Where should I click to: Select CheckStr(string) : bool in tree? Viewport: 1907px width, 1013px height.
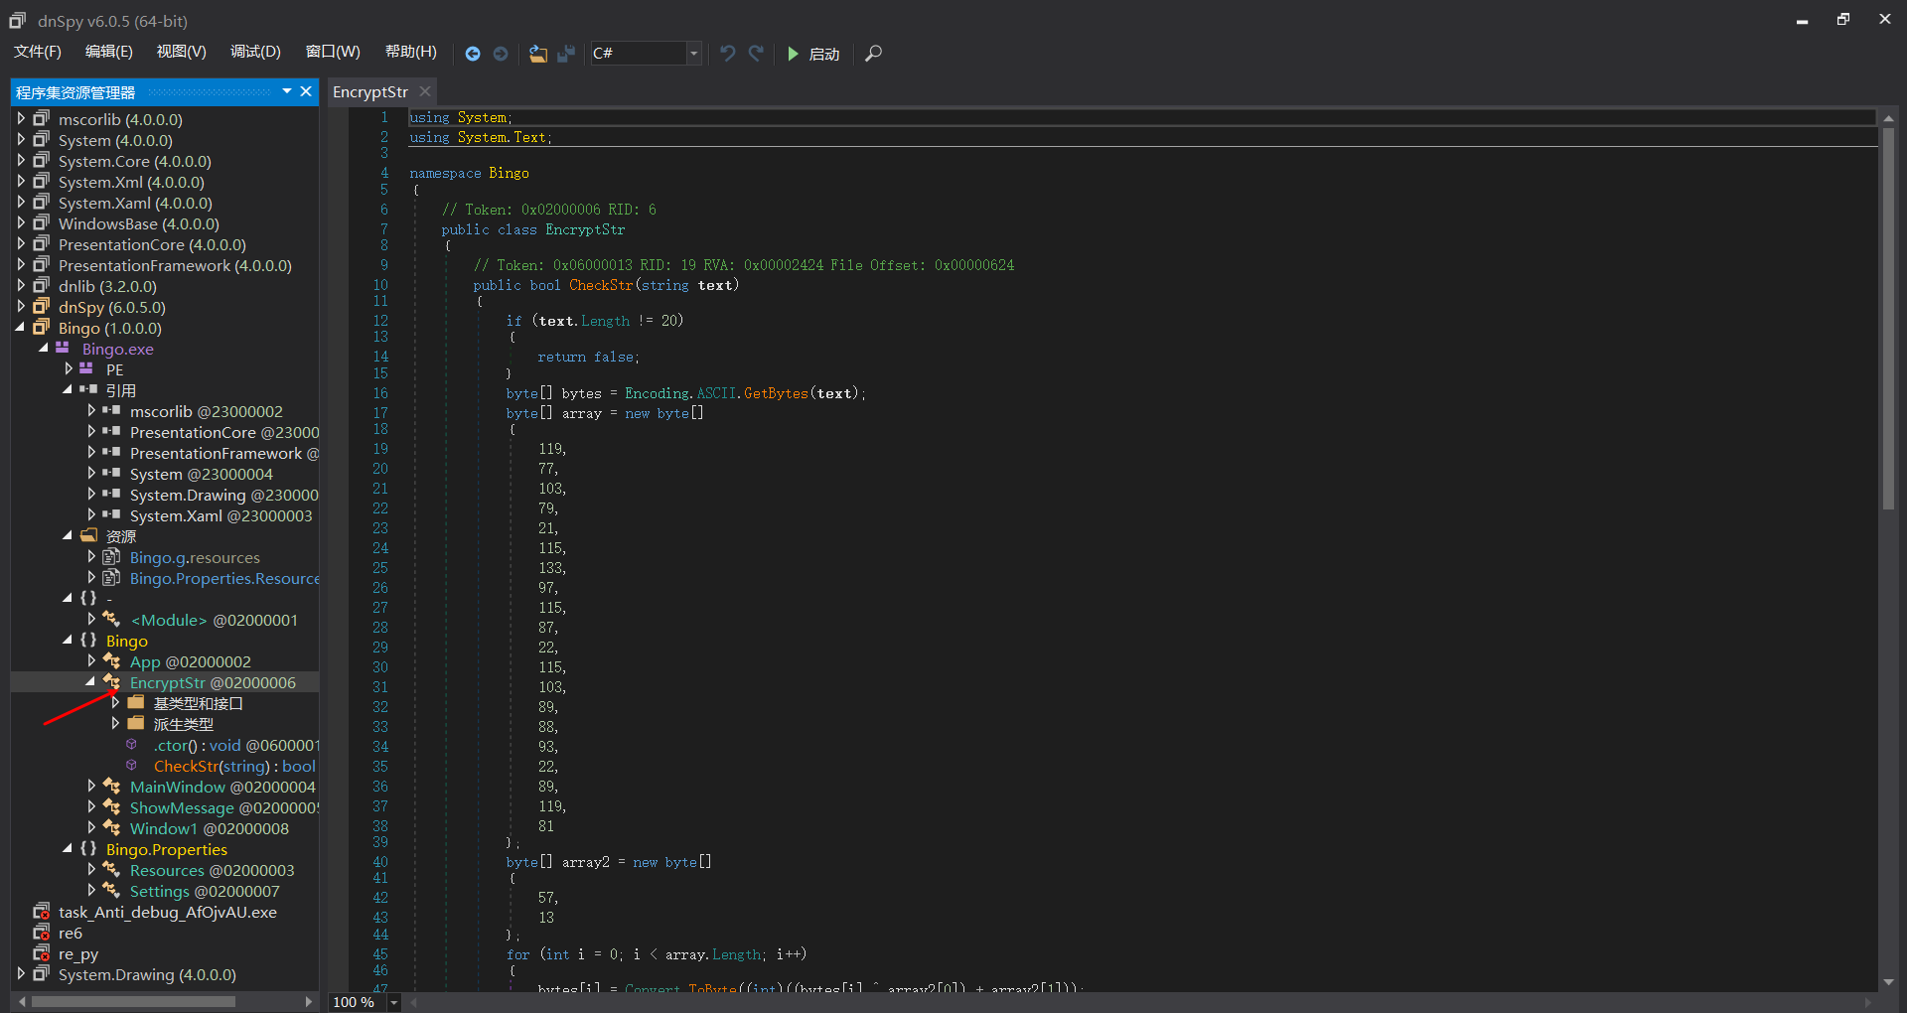pos(234,766)
